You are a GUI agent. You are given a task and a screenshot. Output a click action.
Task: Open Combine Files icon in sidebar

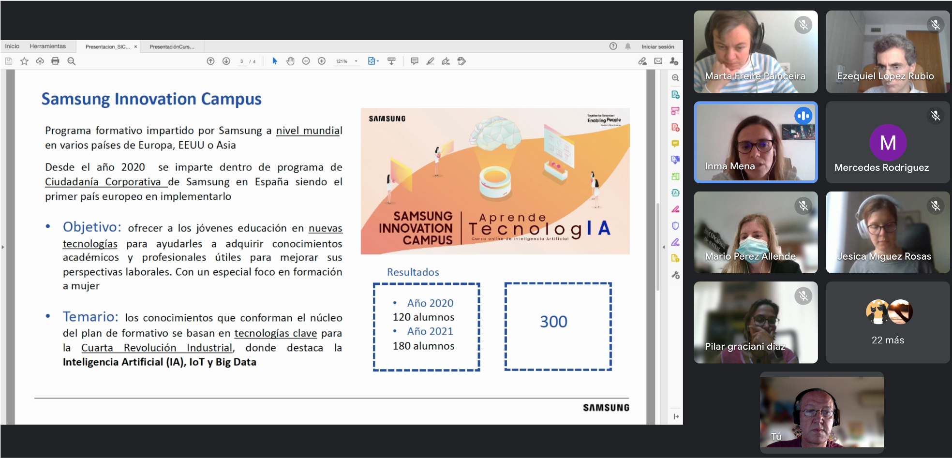pyautogui.click(x=675, y=160)
